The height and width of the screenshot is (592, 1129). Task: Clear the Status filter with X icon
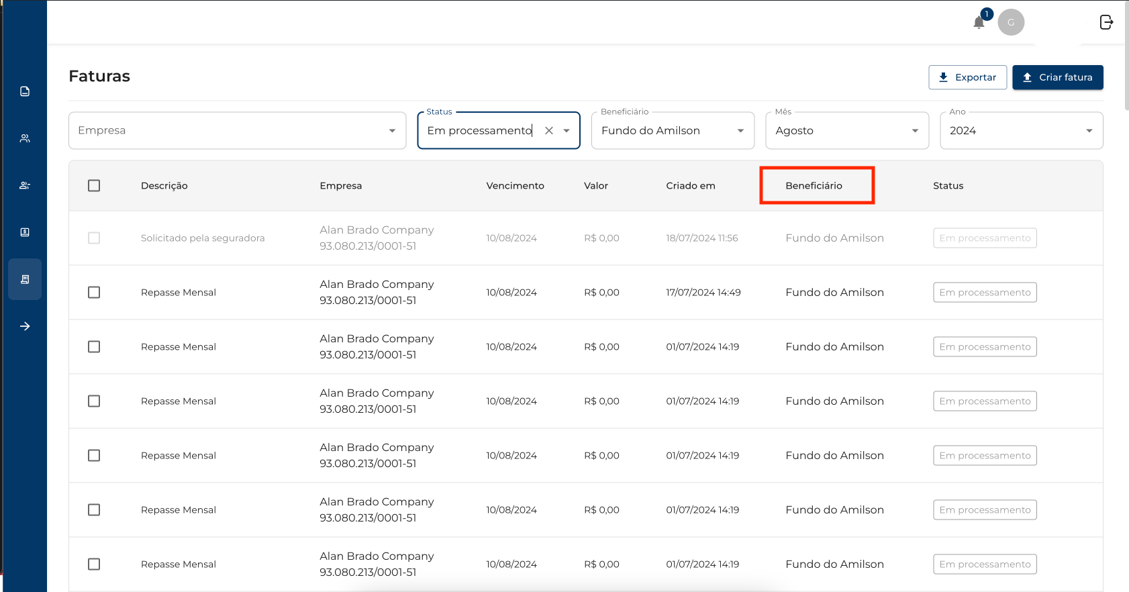[x=549, y=131]
